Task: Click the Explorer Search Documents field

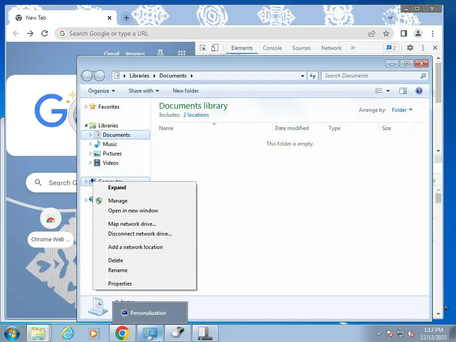Action: [x=375, y=76]
